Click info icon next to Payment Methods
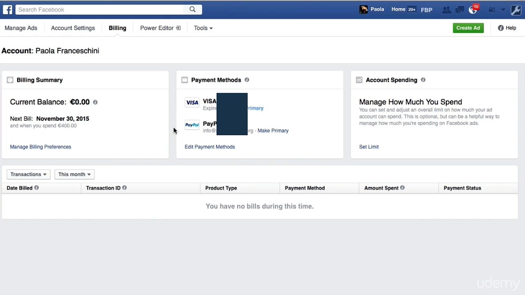525x295 pixels. [x=247, y=80]
